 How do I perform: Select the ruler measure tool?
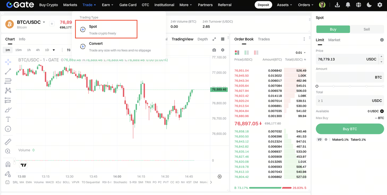click(x=8, y=142)
